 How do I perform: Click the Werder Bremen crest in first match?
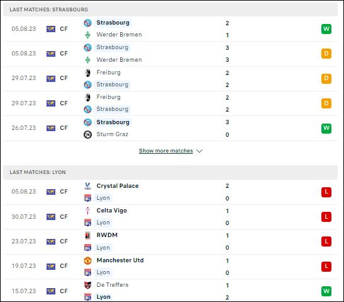pos(87,35)
